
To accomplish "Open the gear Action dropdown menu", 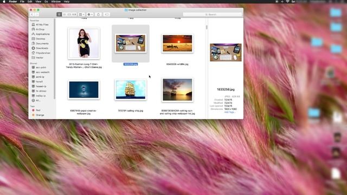I will tap(90, 15).
